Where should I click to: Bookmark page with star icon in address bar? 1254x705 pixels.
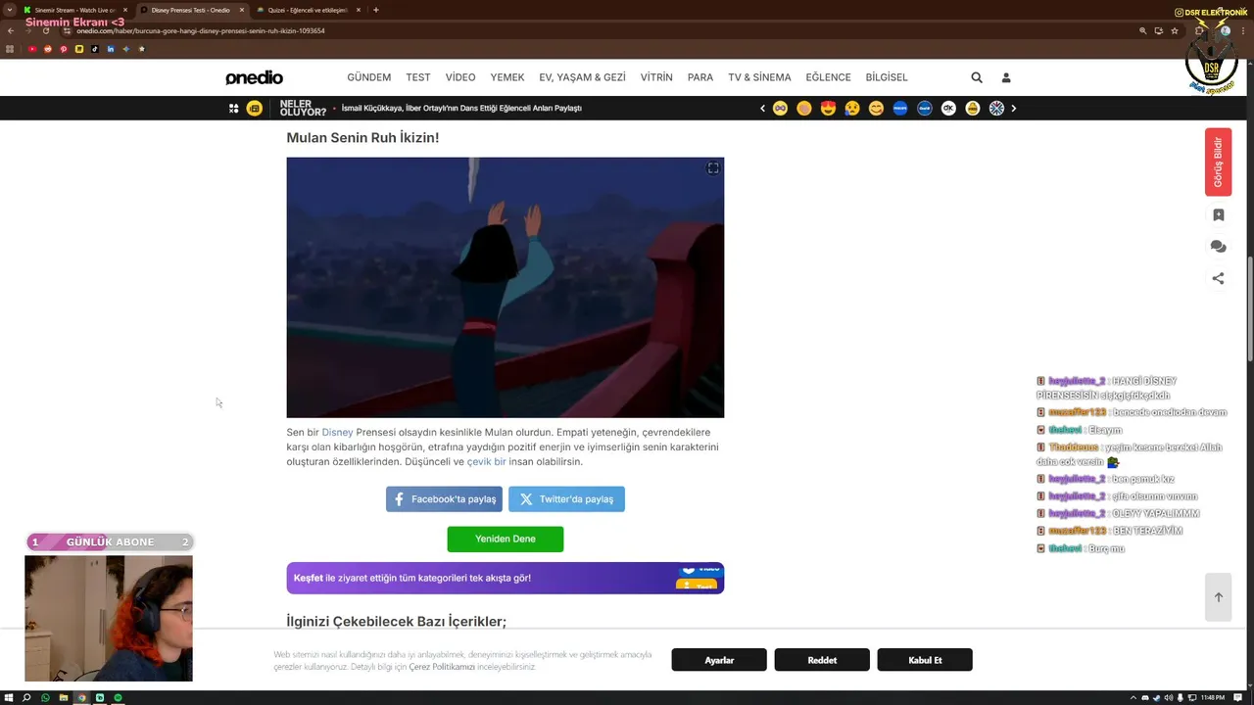[x=1175, y=30]
